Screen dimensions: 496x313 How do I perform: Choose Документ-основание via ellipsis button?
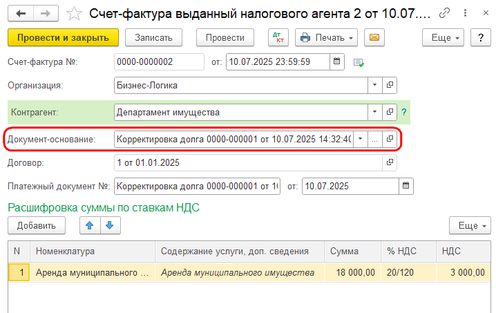click(375, 139)
